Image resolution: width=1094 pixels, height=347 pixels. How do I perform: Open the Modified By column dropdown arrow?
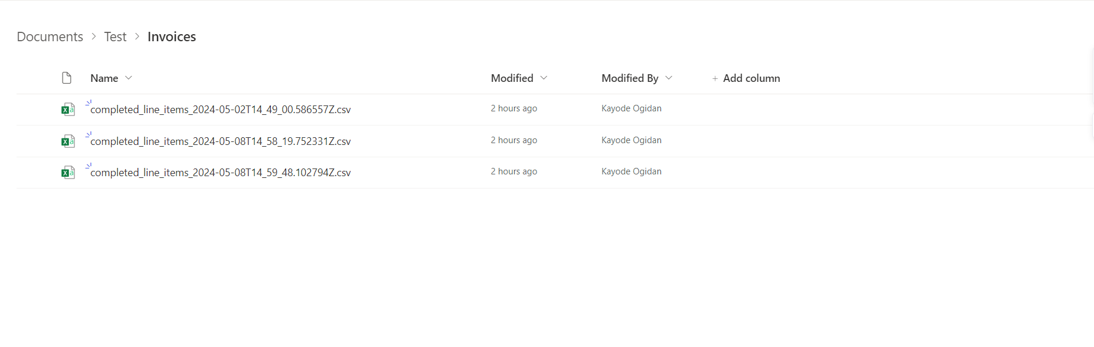tap(669, 78)
